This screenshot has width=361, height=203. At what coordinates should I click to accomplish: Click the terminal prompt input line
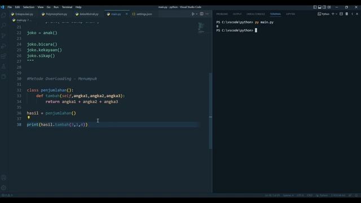[x=236, y=30]
